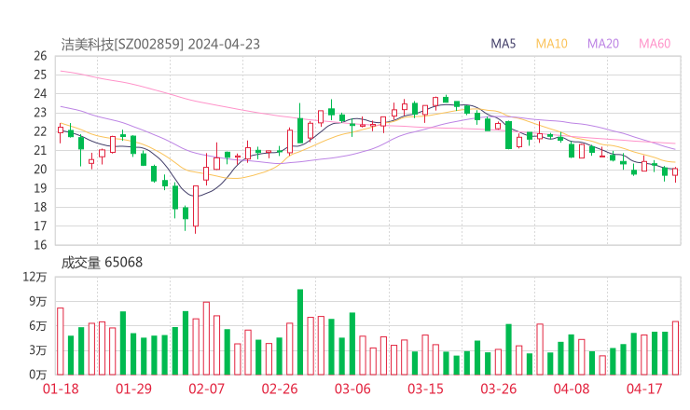Click the 6万 volume axis label
This screenshot has height=410, width=690.
click(x=38, y=326)
